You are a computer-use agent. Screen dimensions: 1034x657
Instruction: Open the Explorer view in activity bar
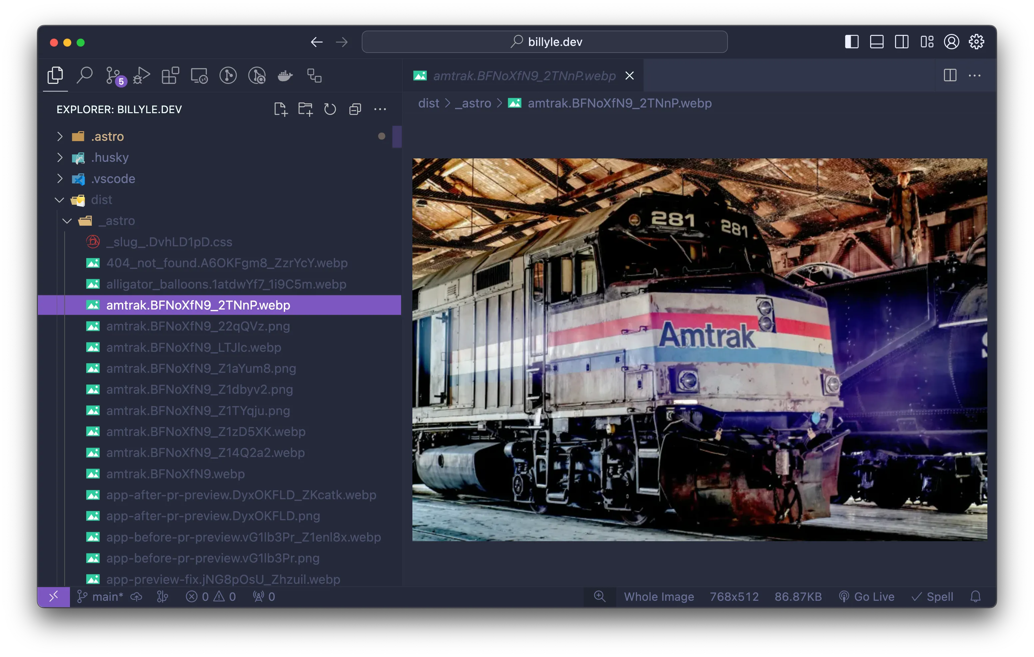coord(55,76)
